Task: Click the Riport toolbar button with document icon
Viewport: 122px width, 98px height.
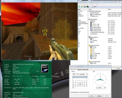Action: point(94,7)
